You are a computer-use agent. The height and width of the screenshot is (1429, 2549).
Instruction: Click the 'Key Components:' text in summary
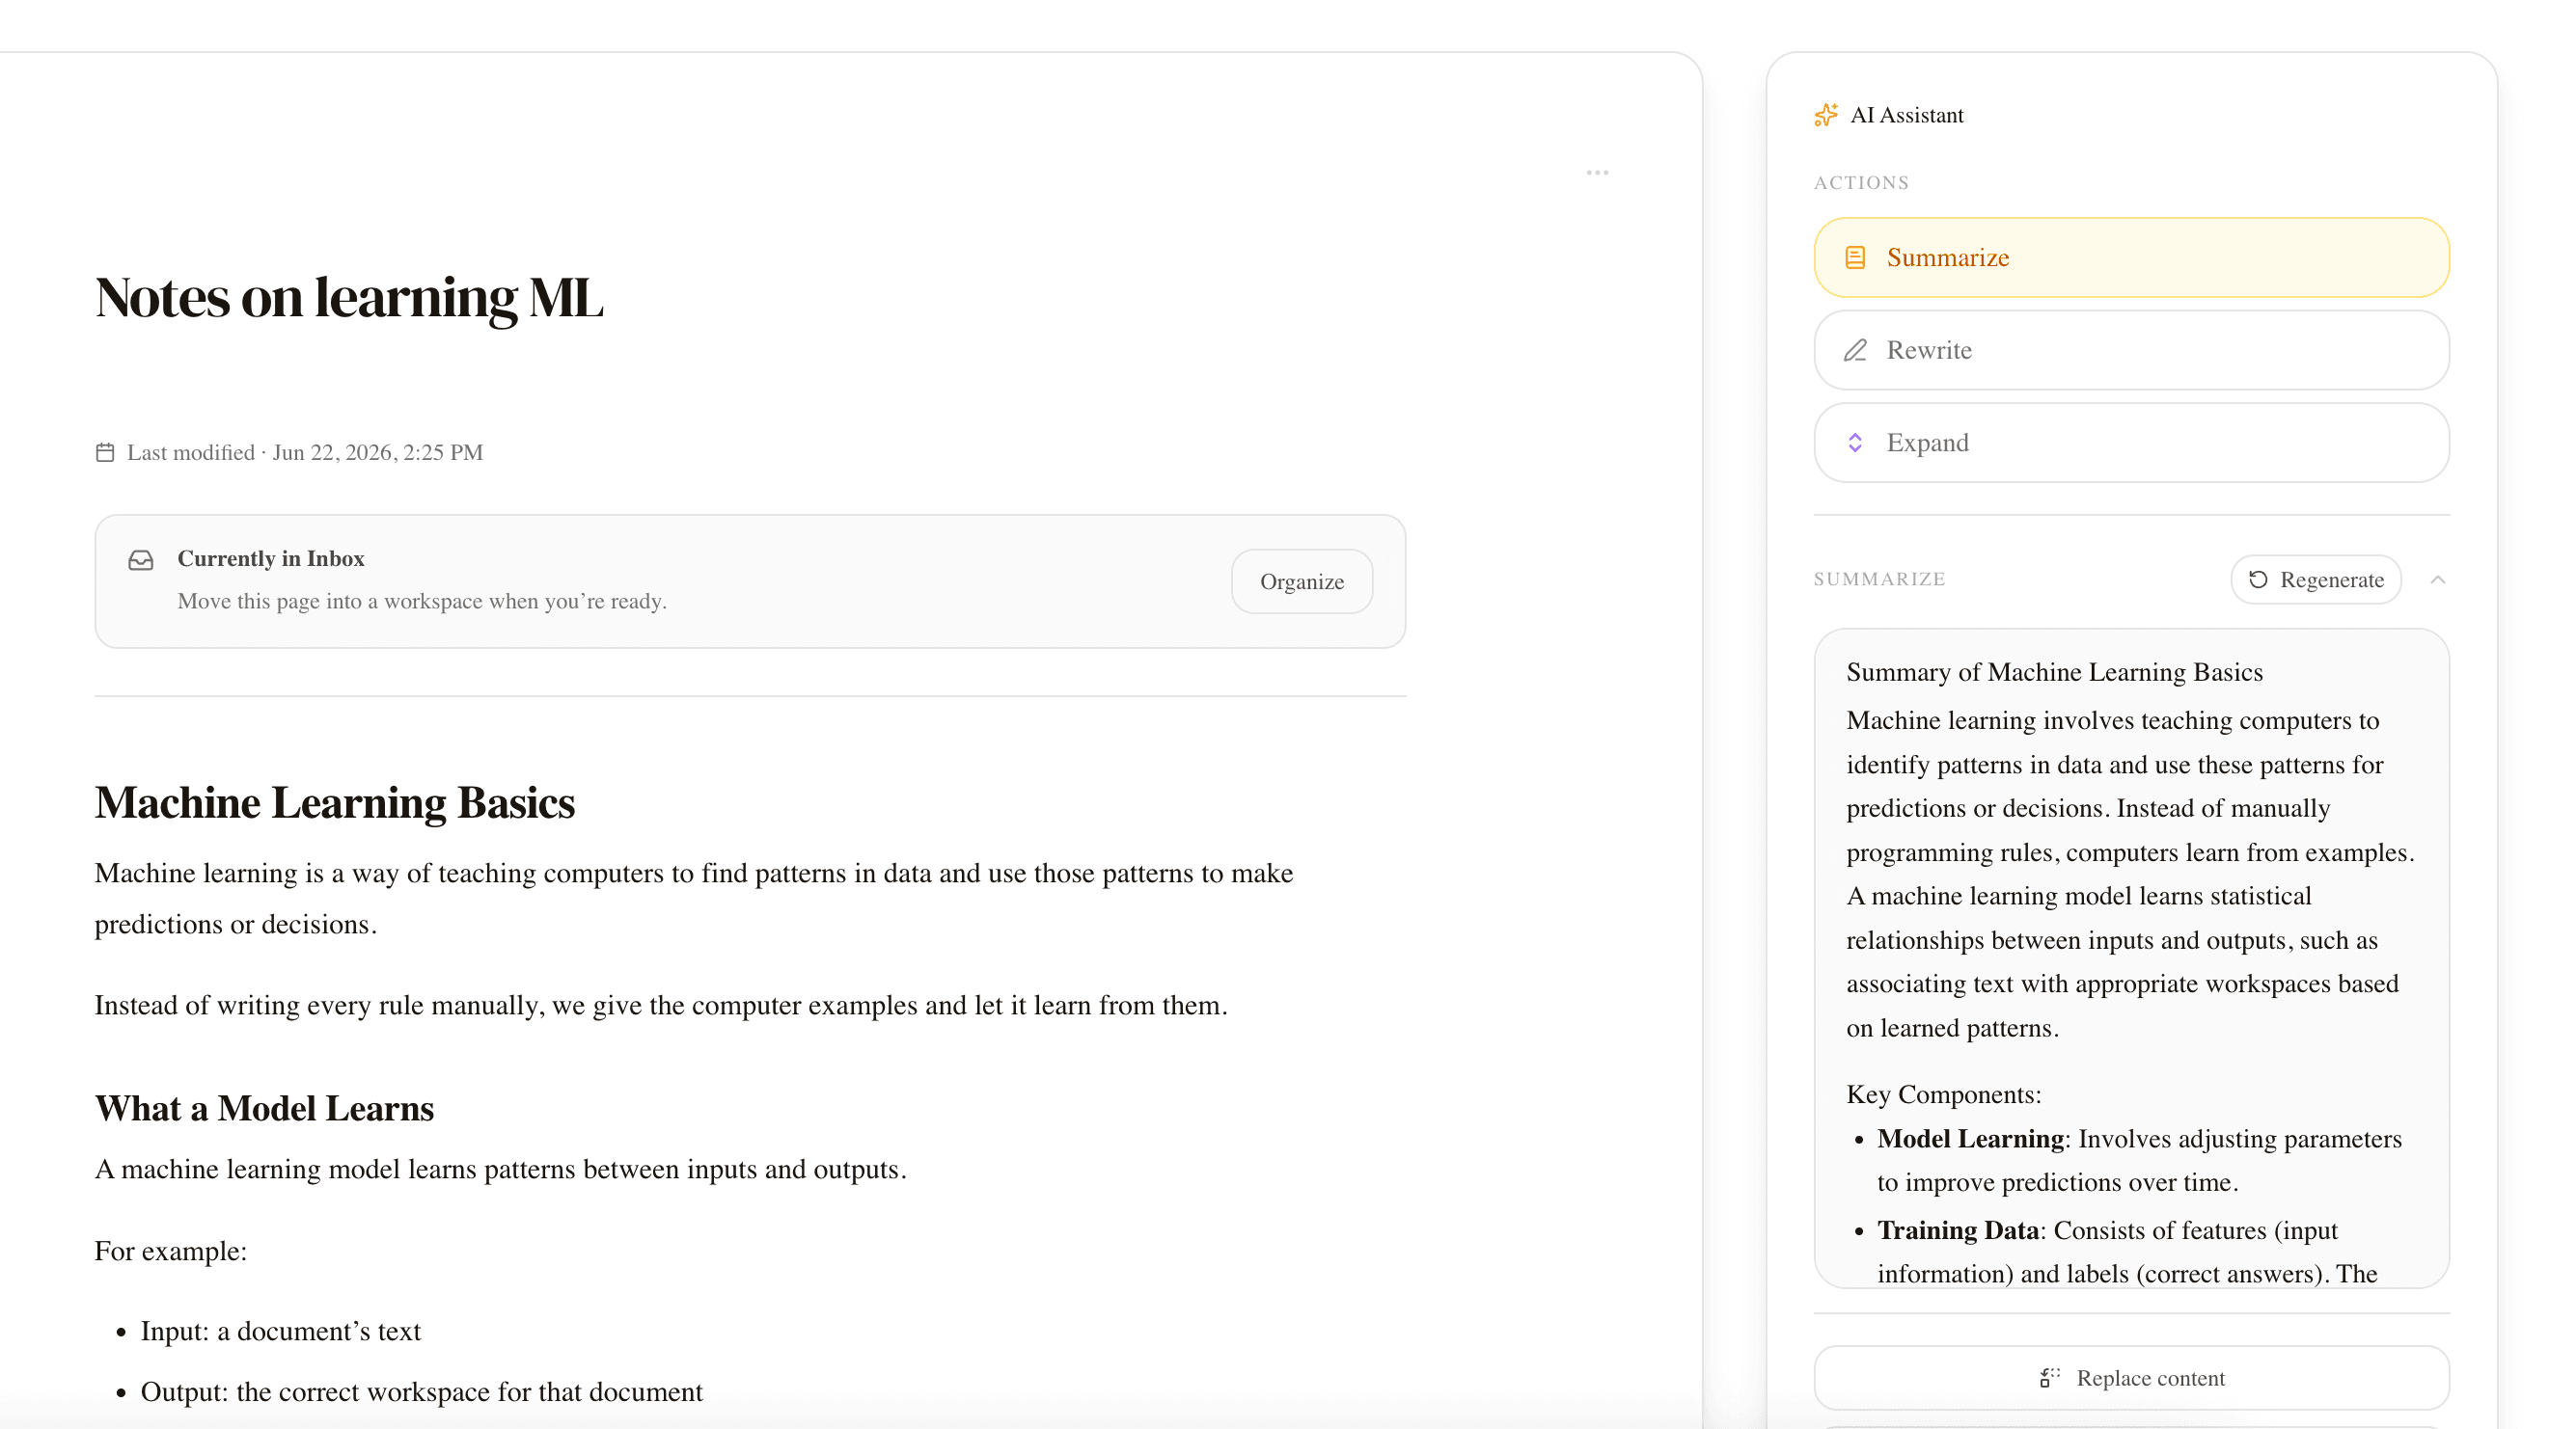1943,1094
